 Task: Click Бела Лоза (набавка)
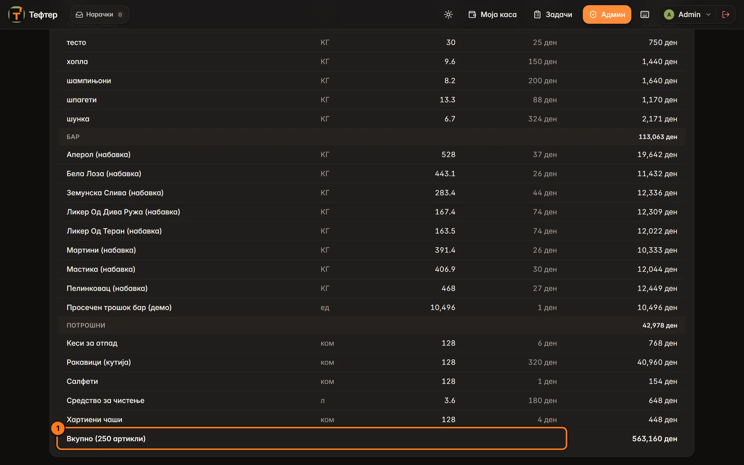pos(104,174)
